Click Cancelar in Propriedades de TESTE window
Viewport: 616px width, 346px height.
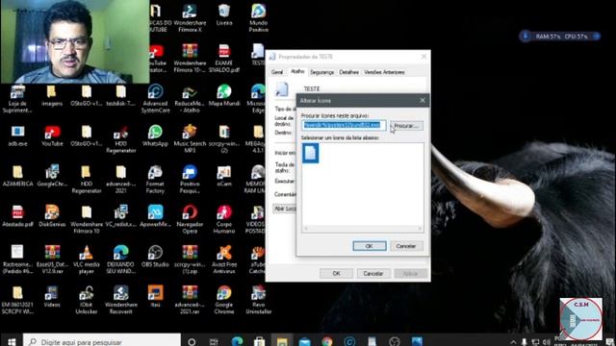pyautogui.click(x=372, y=273)
